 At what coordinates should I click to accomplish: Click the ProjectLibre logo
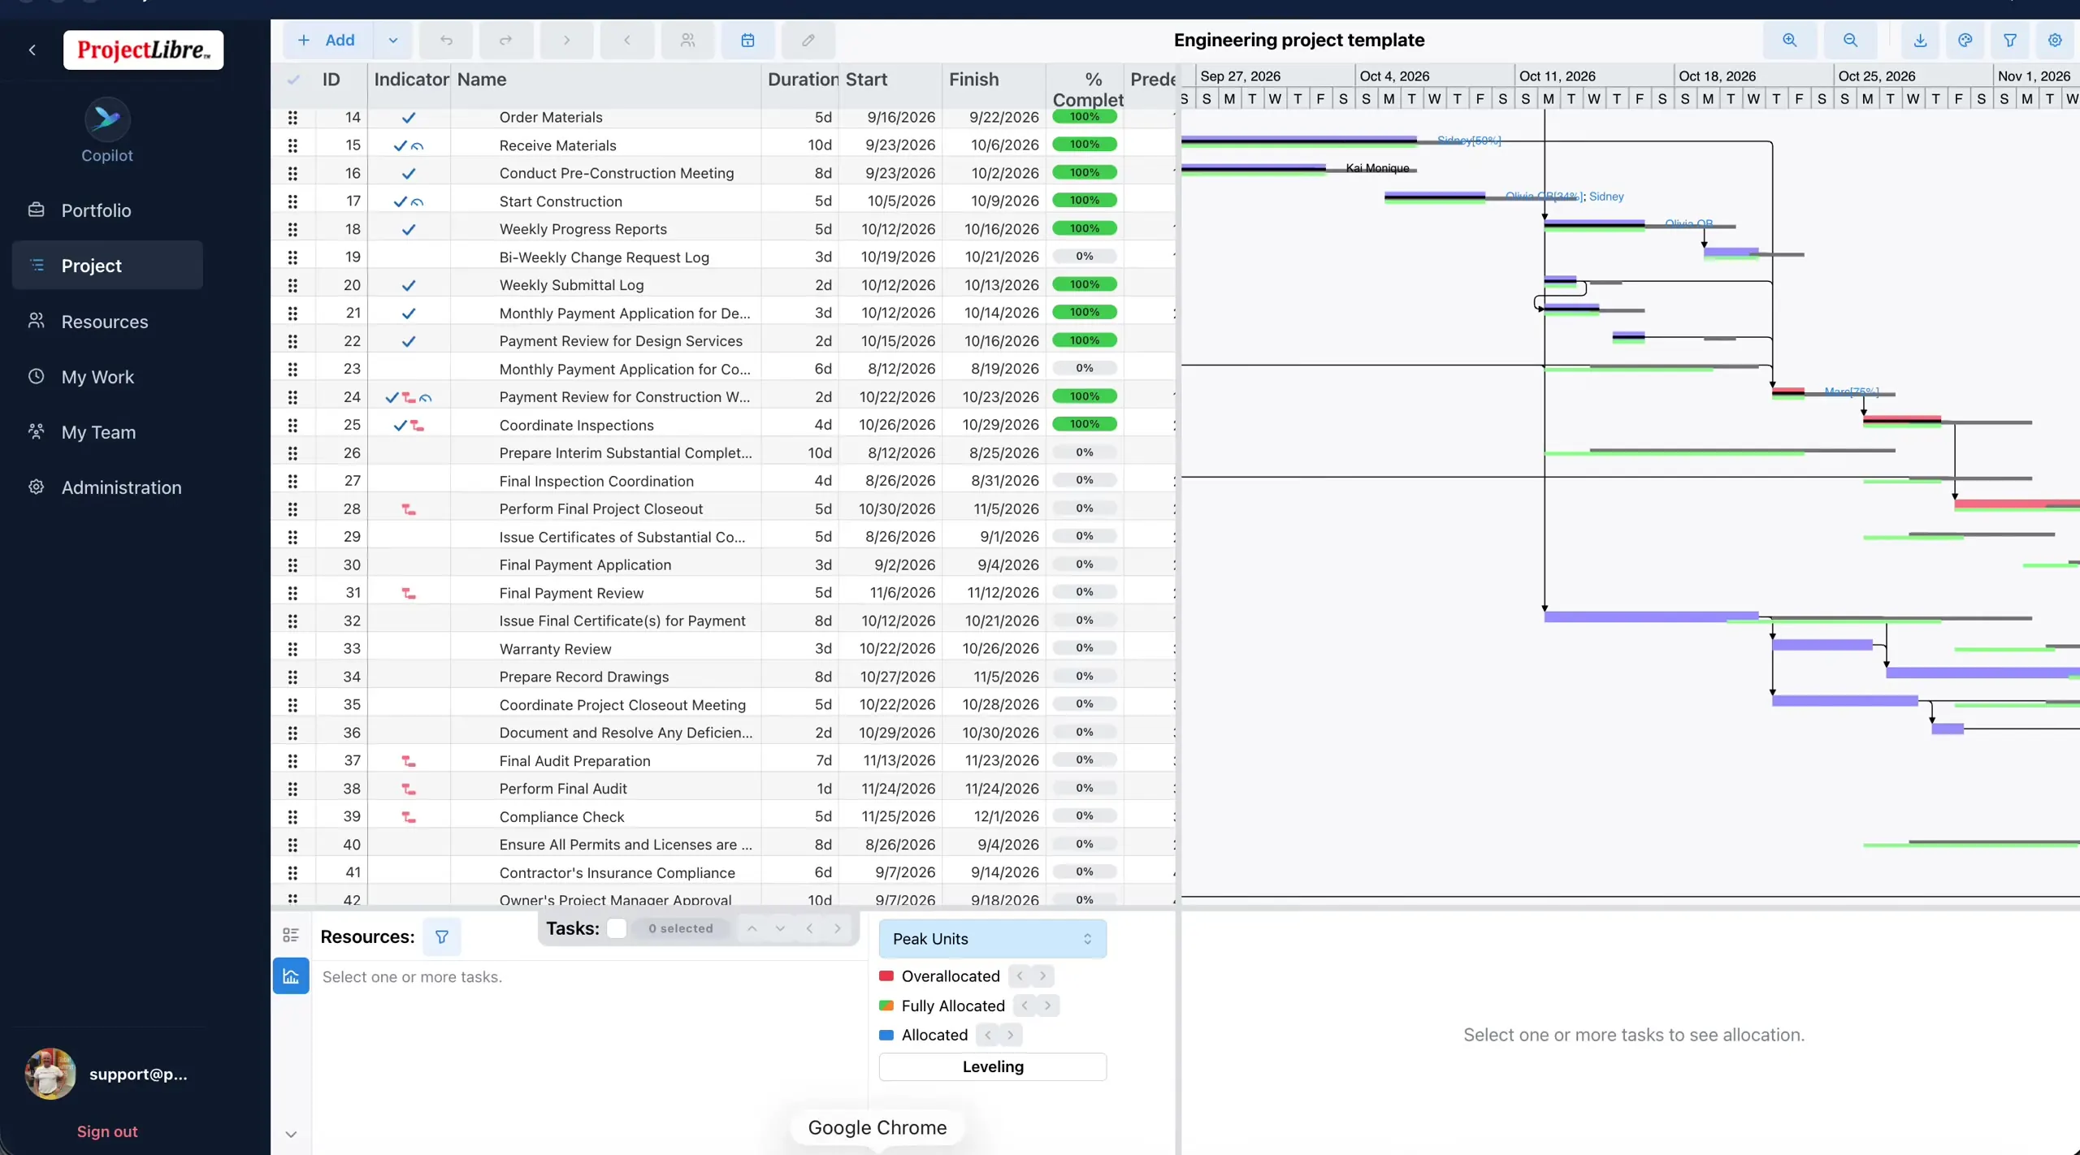pos(143,50)
